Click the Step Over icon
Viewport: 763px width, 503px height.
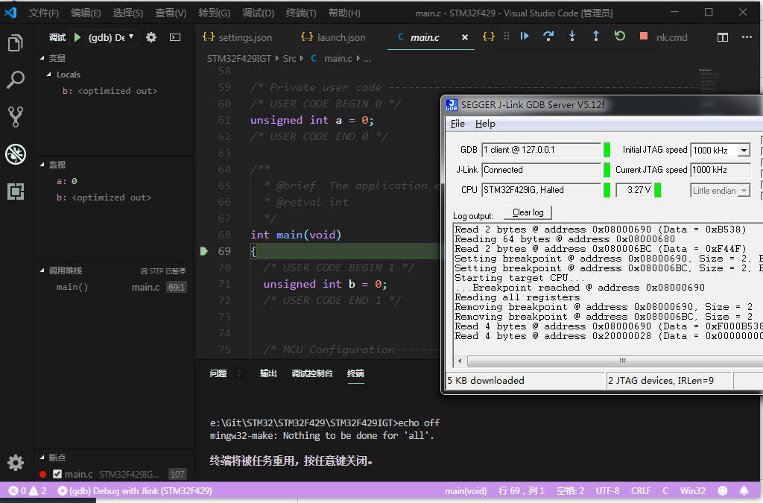click(549, 37)
